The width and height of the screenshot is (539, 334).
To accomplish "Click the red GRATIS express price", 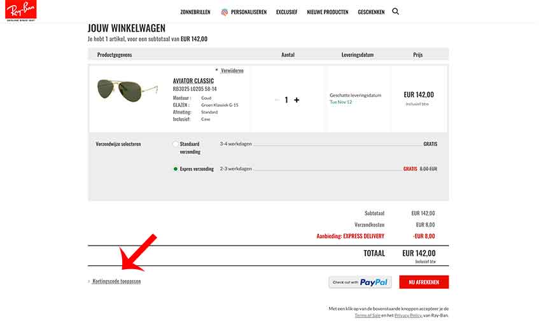I will (x=410, y=169).
